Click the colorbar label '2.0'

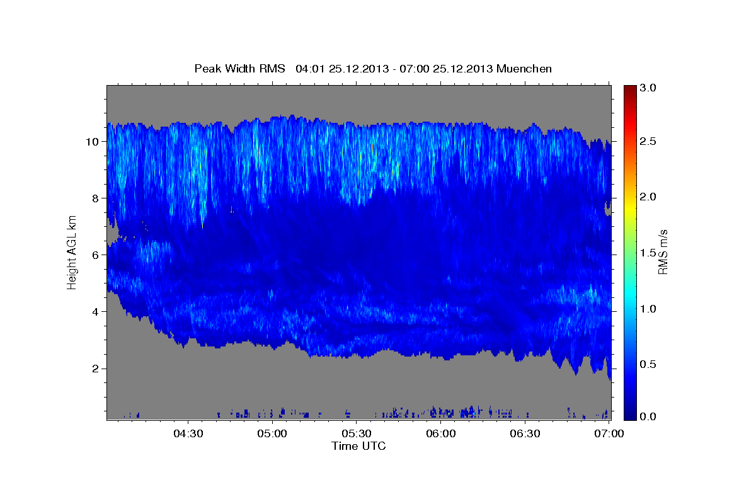tap(648, 197)
